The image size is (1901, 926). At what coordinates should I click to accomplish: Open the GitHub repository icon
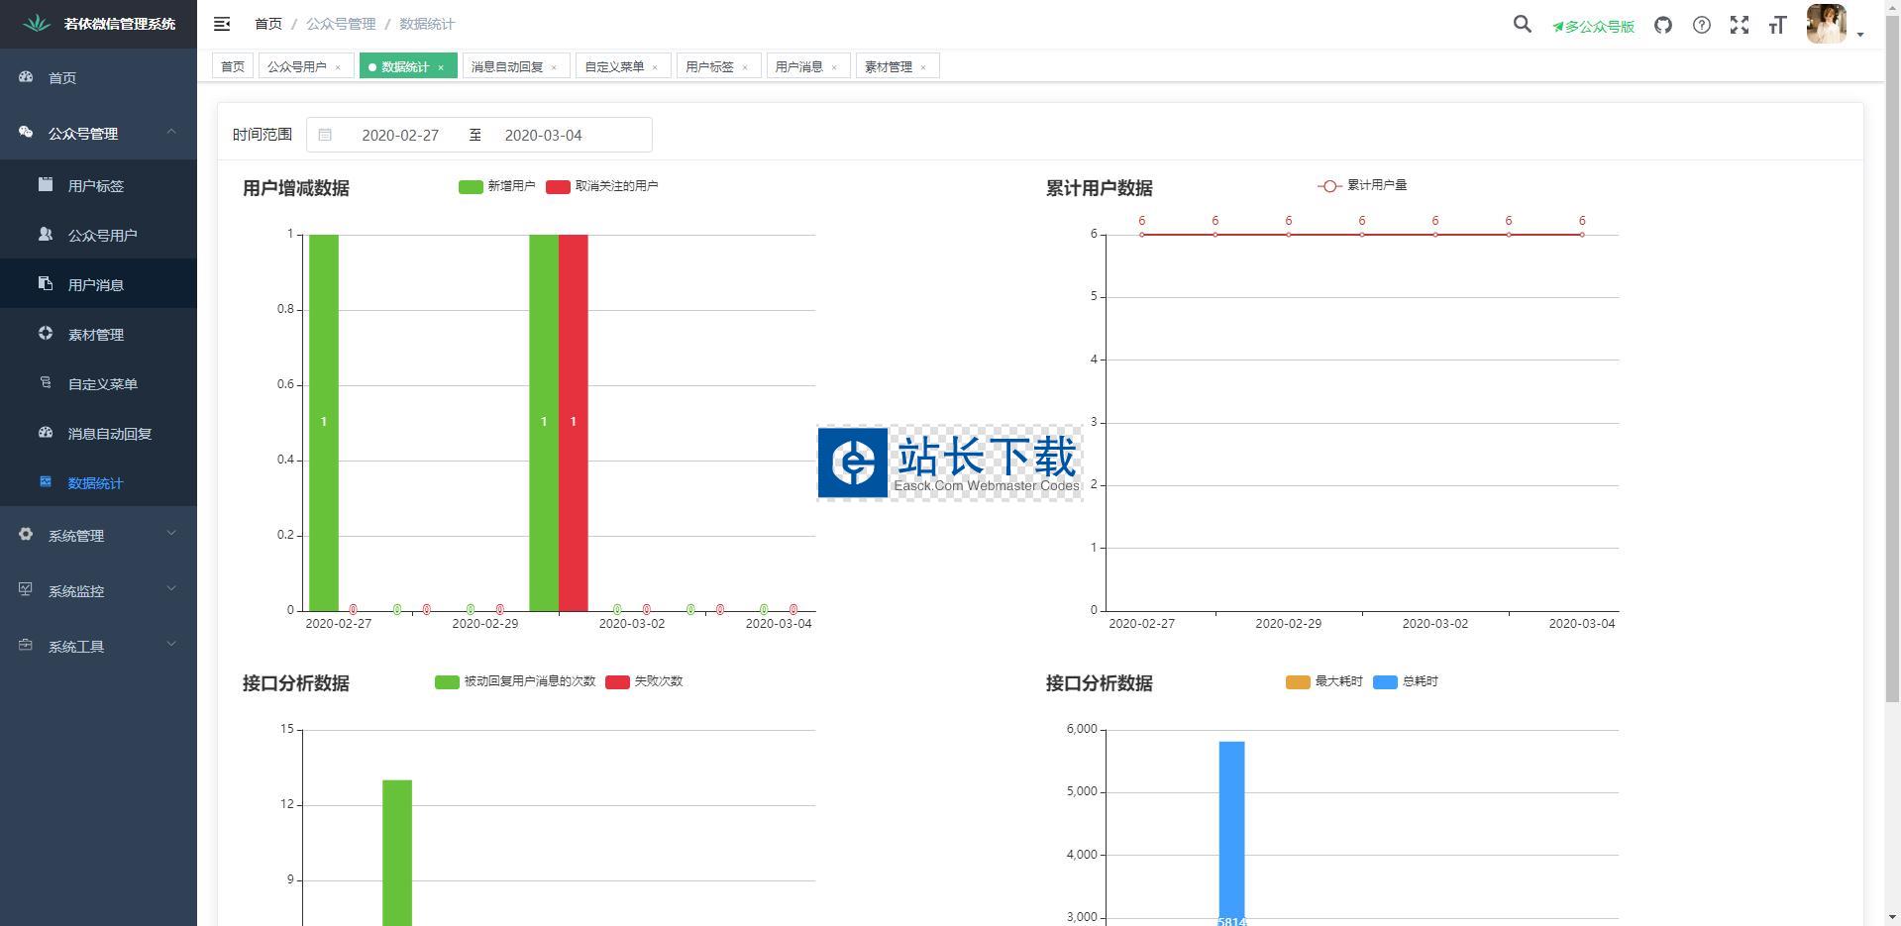[x=1663, y=25]
